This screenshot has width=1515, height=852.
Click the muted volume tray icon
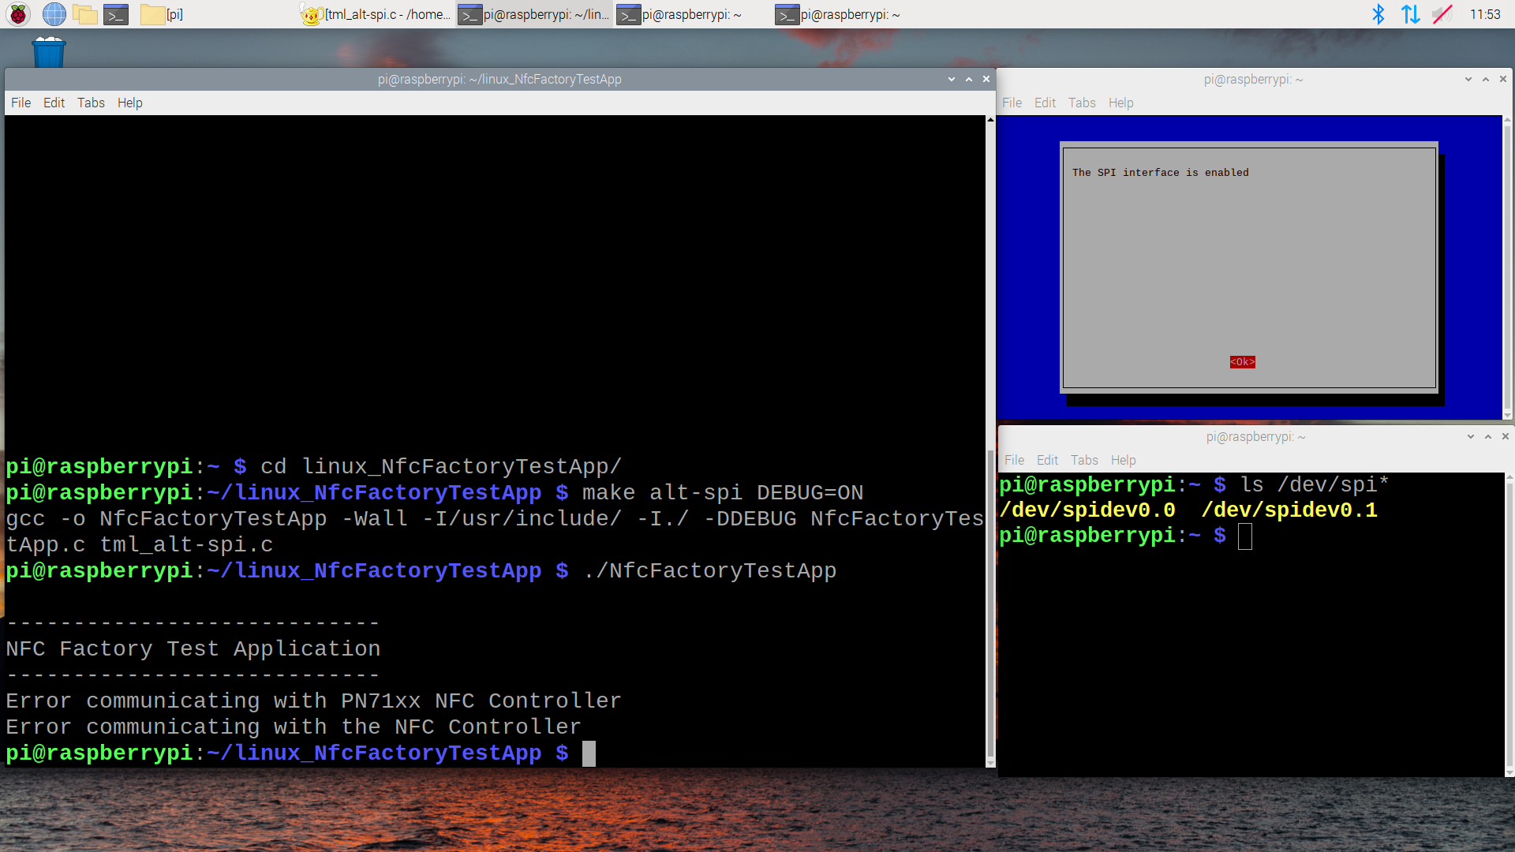point(1442,14)
